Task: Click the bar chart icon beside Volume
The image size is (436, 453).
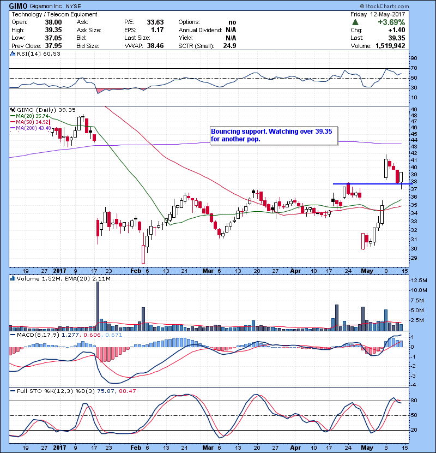Action: 13,278
